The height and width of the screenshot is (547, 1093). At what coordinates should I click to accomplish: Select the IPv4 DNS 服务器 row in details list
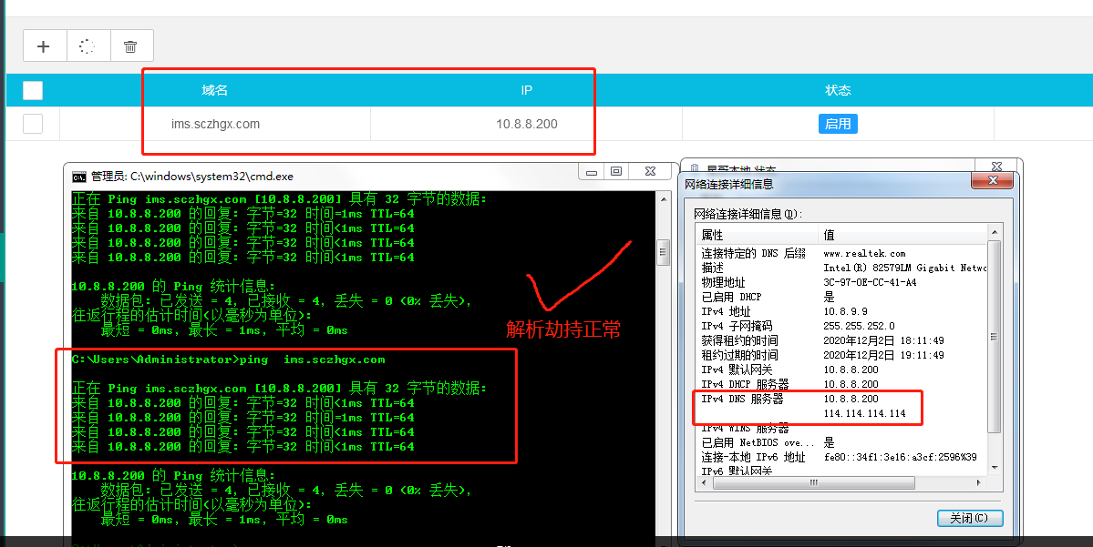click(x=742, y=399)
